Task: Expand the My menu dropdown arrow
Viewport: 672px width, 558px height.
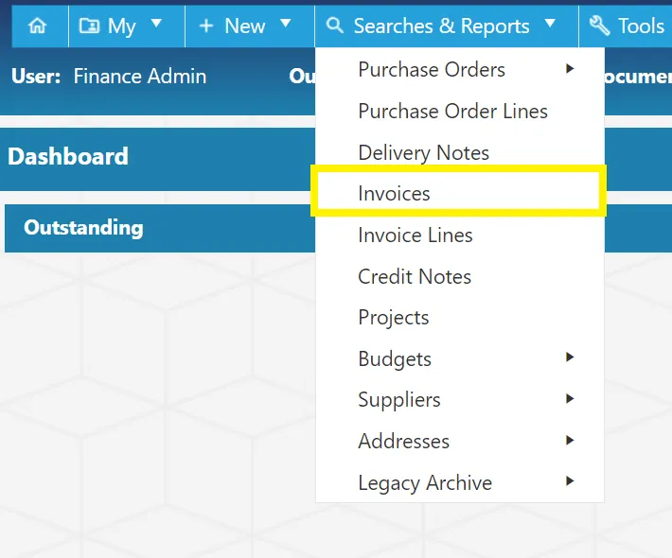Action: (x=156, y=23)
